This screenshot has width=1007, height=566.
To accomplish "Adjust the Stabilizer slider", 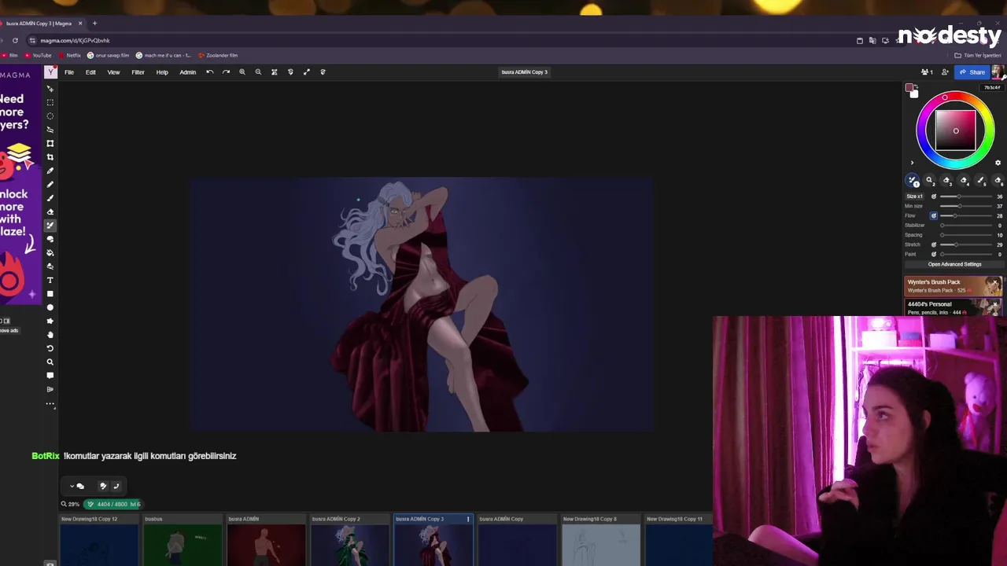I will pyautogui.click(x=965, y=226).
